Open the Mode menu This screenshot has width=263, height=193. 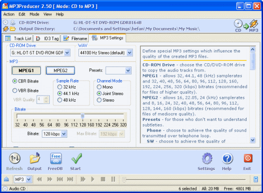(34, 14)
